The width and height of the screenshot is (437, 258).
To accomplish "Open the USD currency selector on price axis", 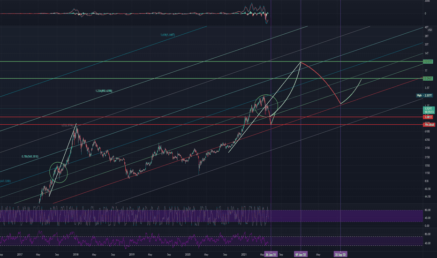I will pos(430,30).
